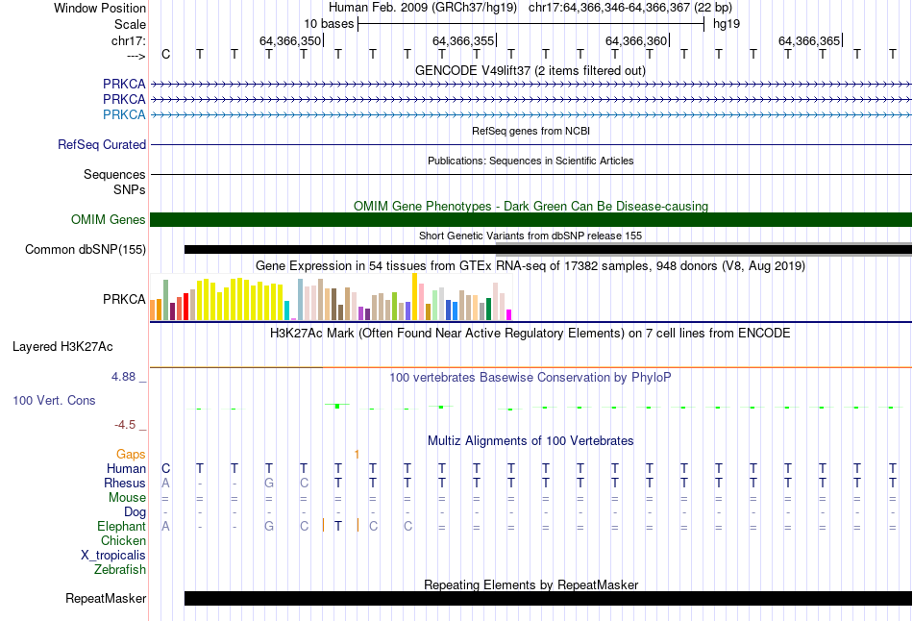The image size is (913, 621).
Task: Click the sequence direction arrow label
Action: pos(136,56)
